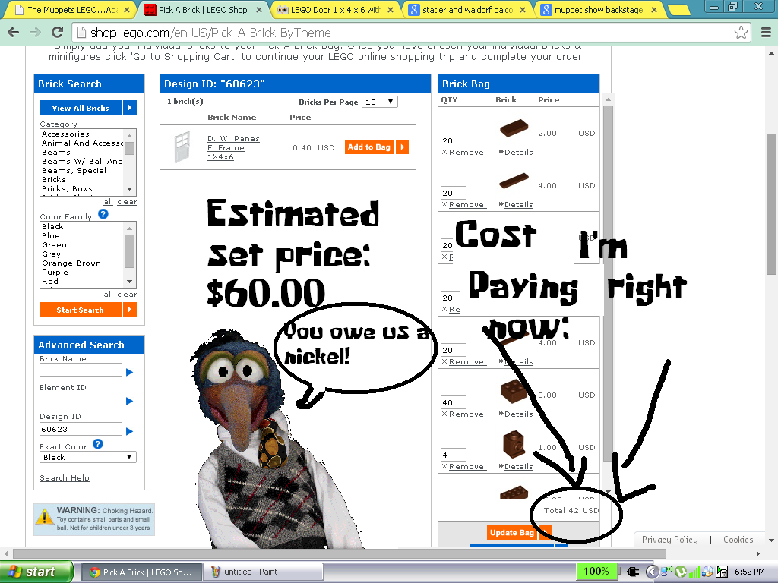Open the Chrome menu hamburger icon
The width and height of the screenshot is (778, 583).
click(x=766, y=33)
